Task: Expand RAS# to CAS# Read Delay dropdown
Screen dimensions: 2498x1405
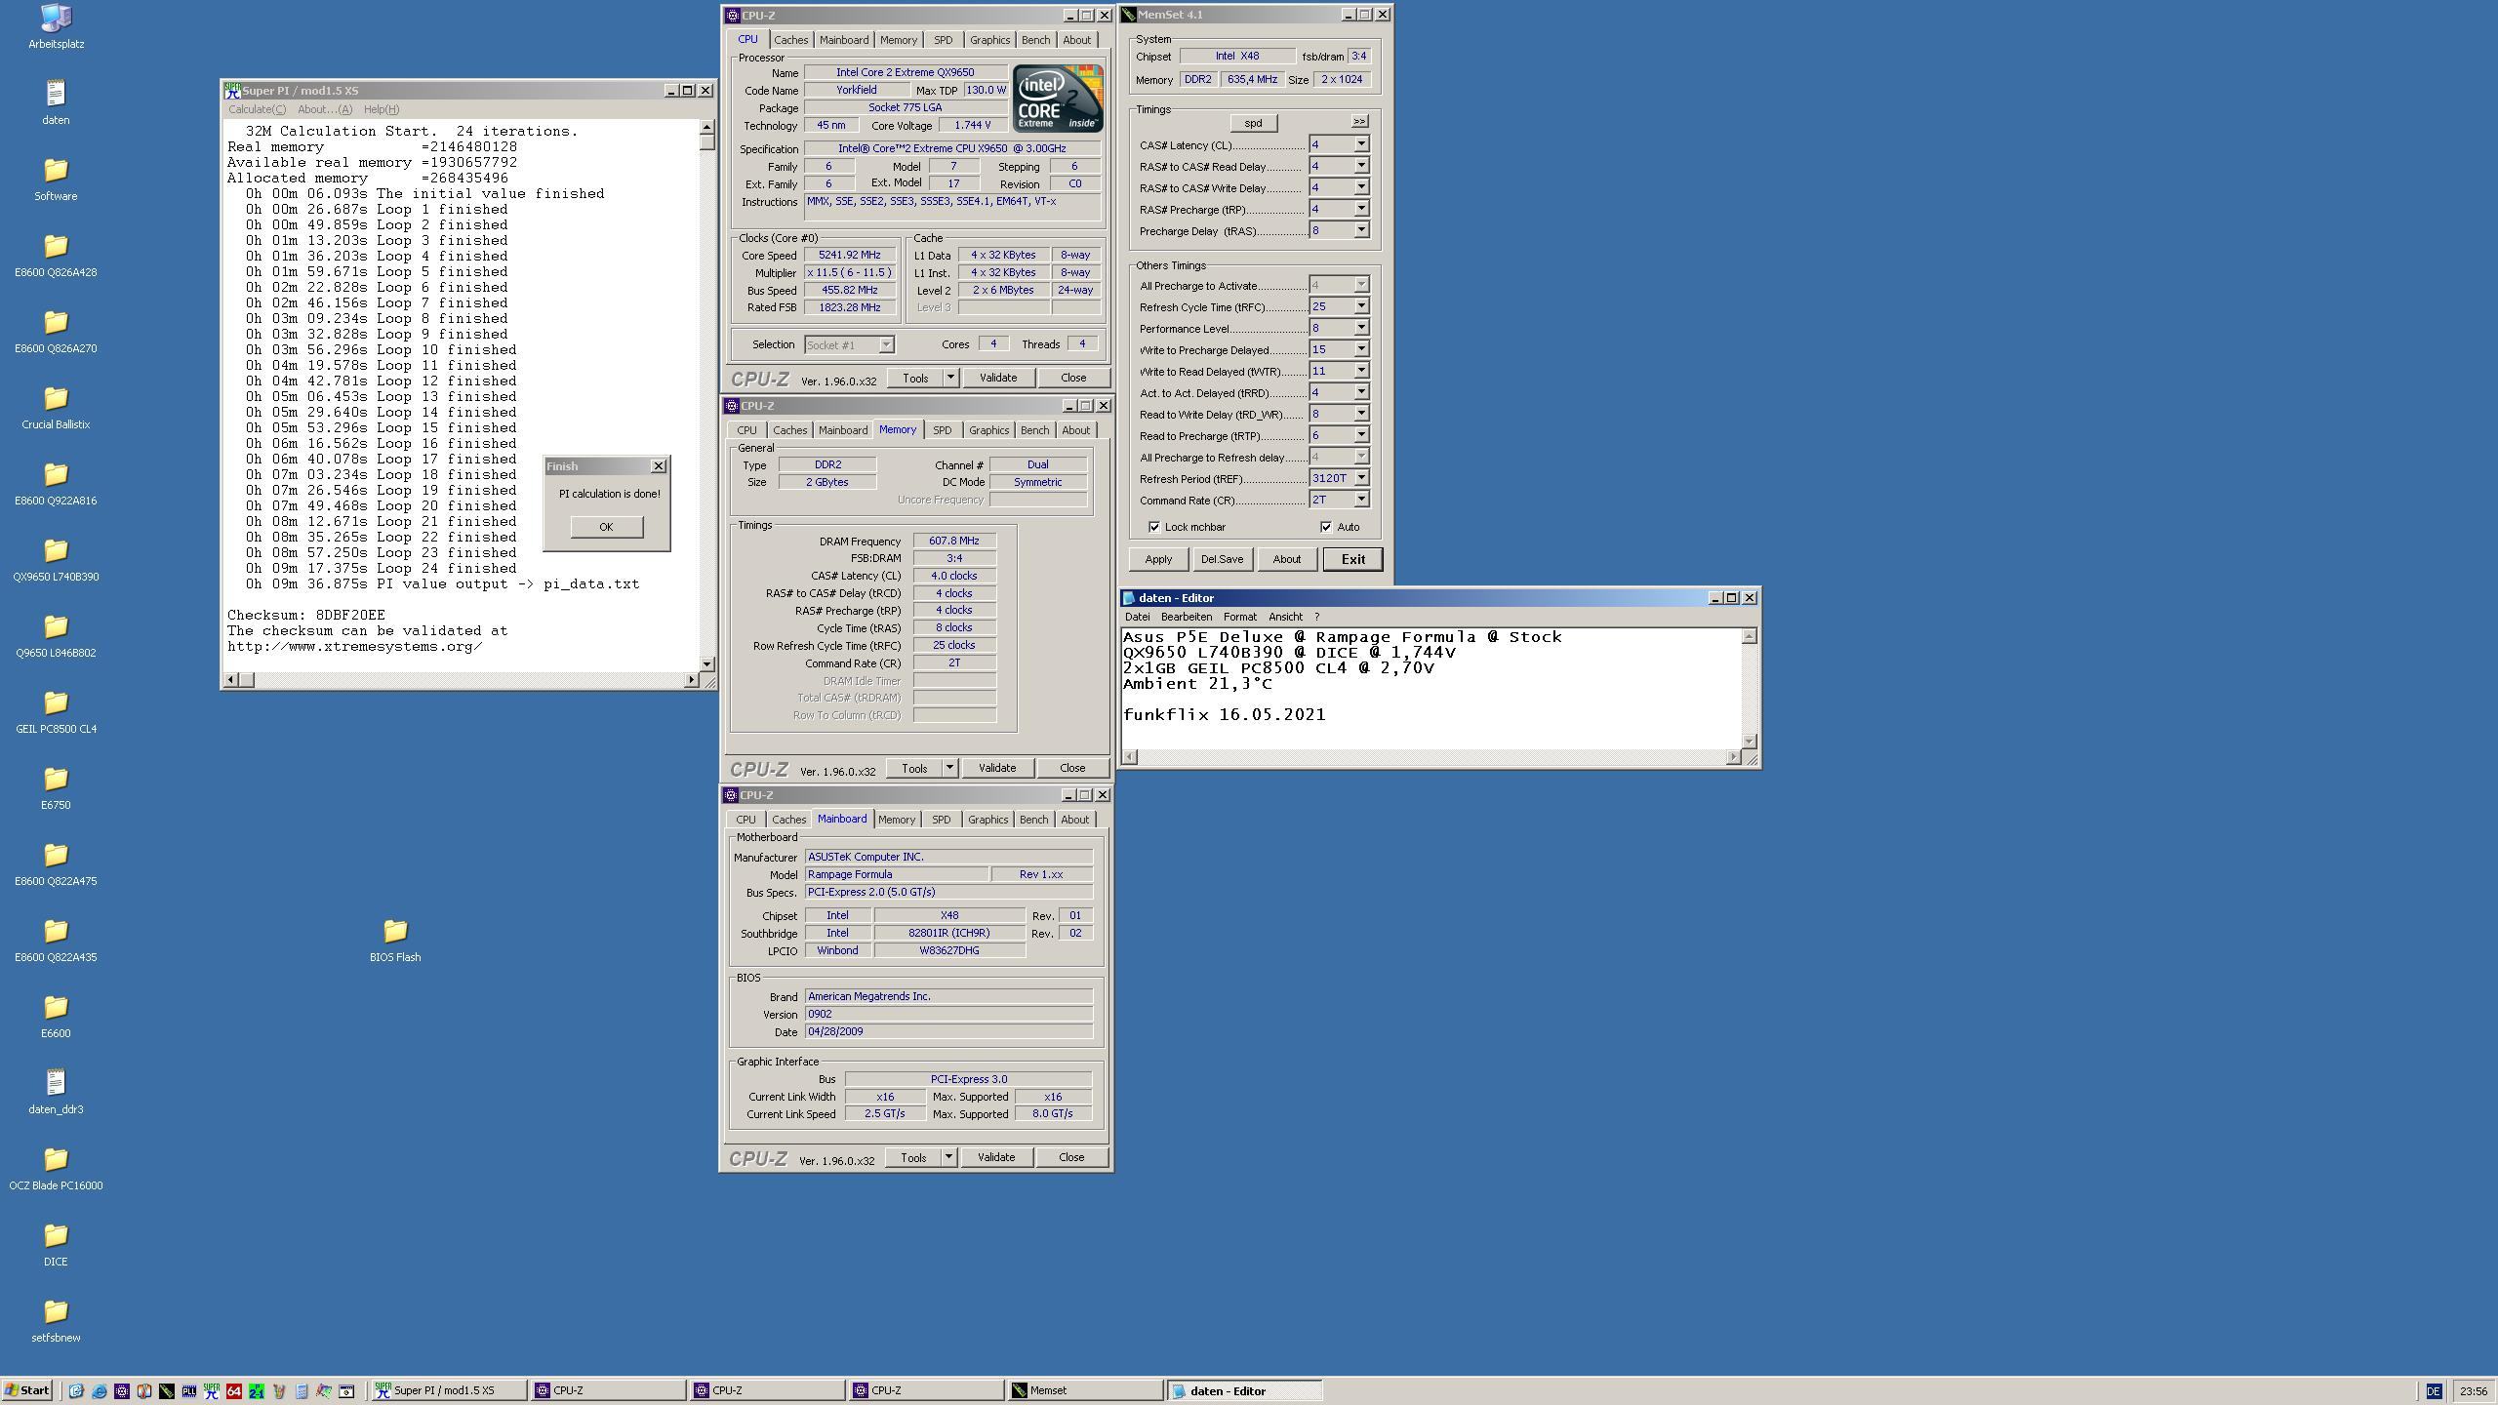Action: [x=1361, y=166]
